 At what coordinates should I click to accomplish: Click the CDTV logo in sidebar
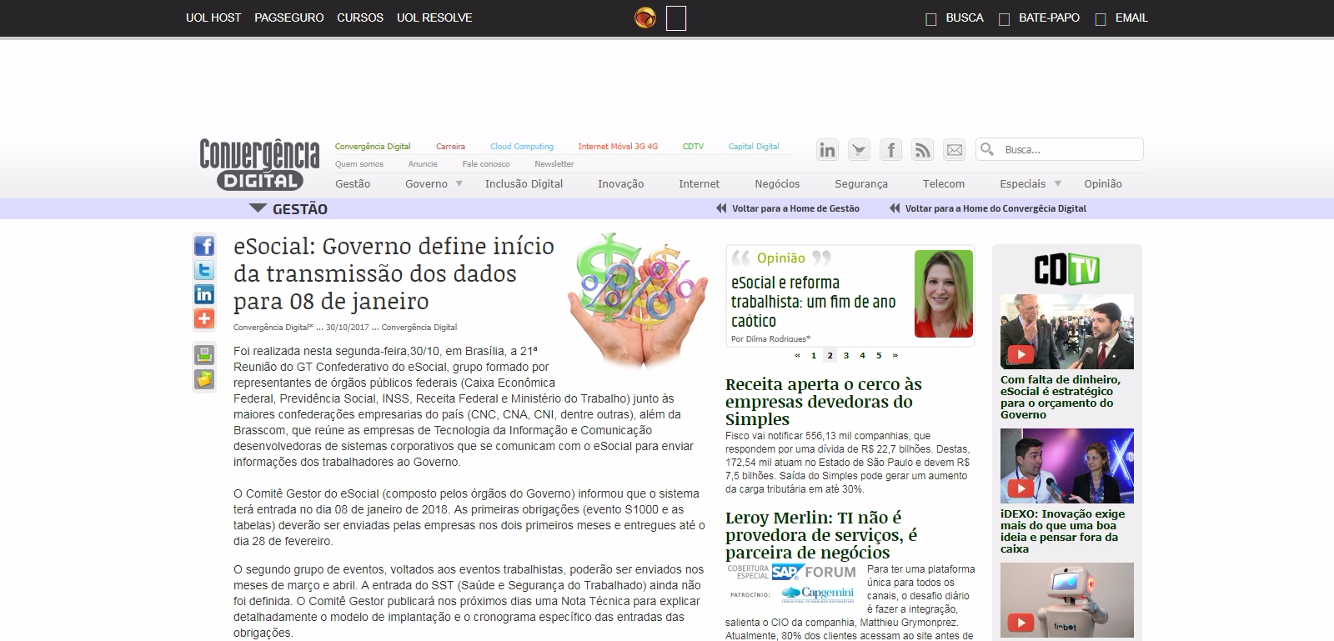click(1067, 270)
